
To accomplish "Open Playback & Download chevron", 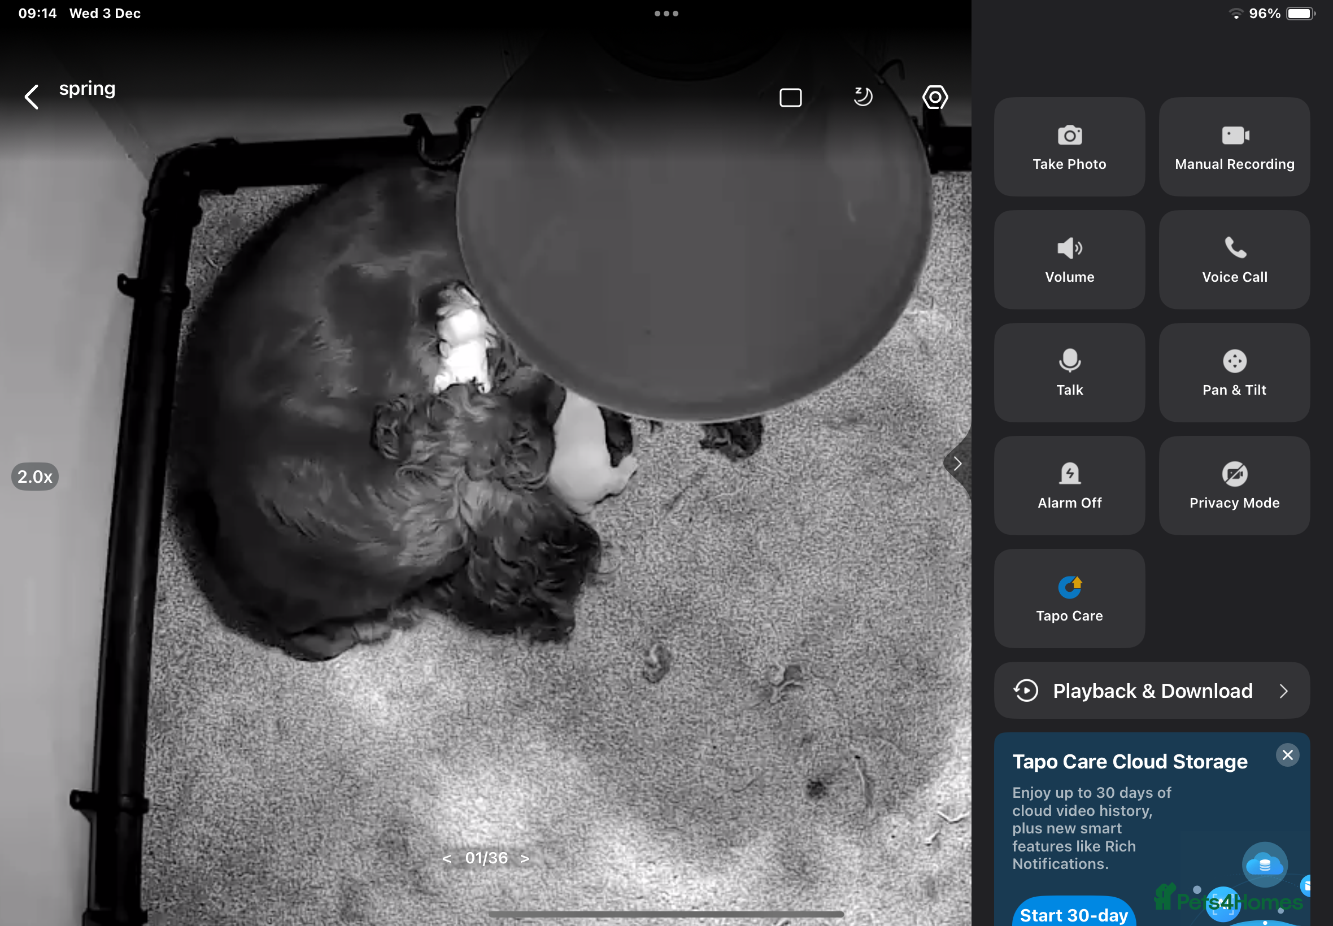I will click(x=1283, y=691).
